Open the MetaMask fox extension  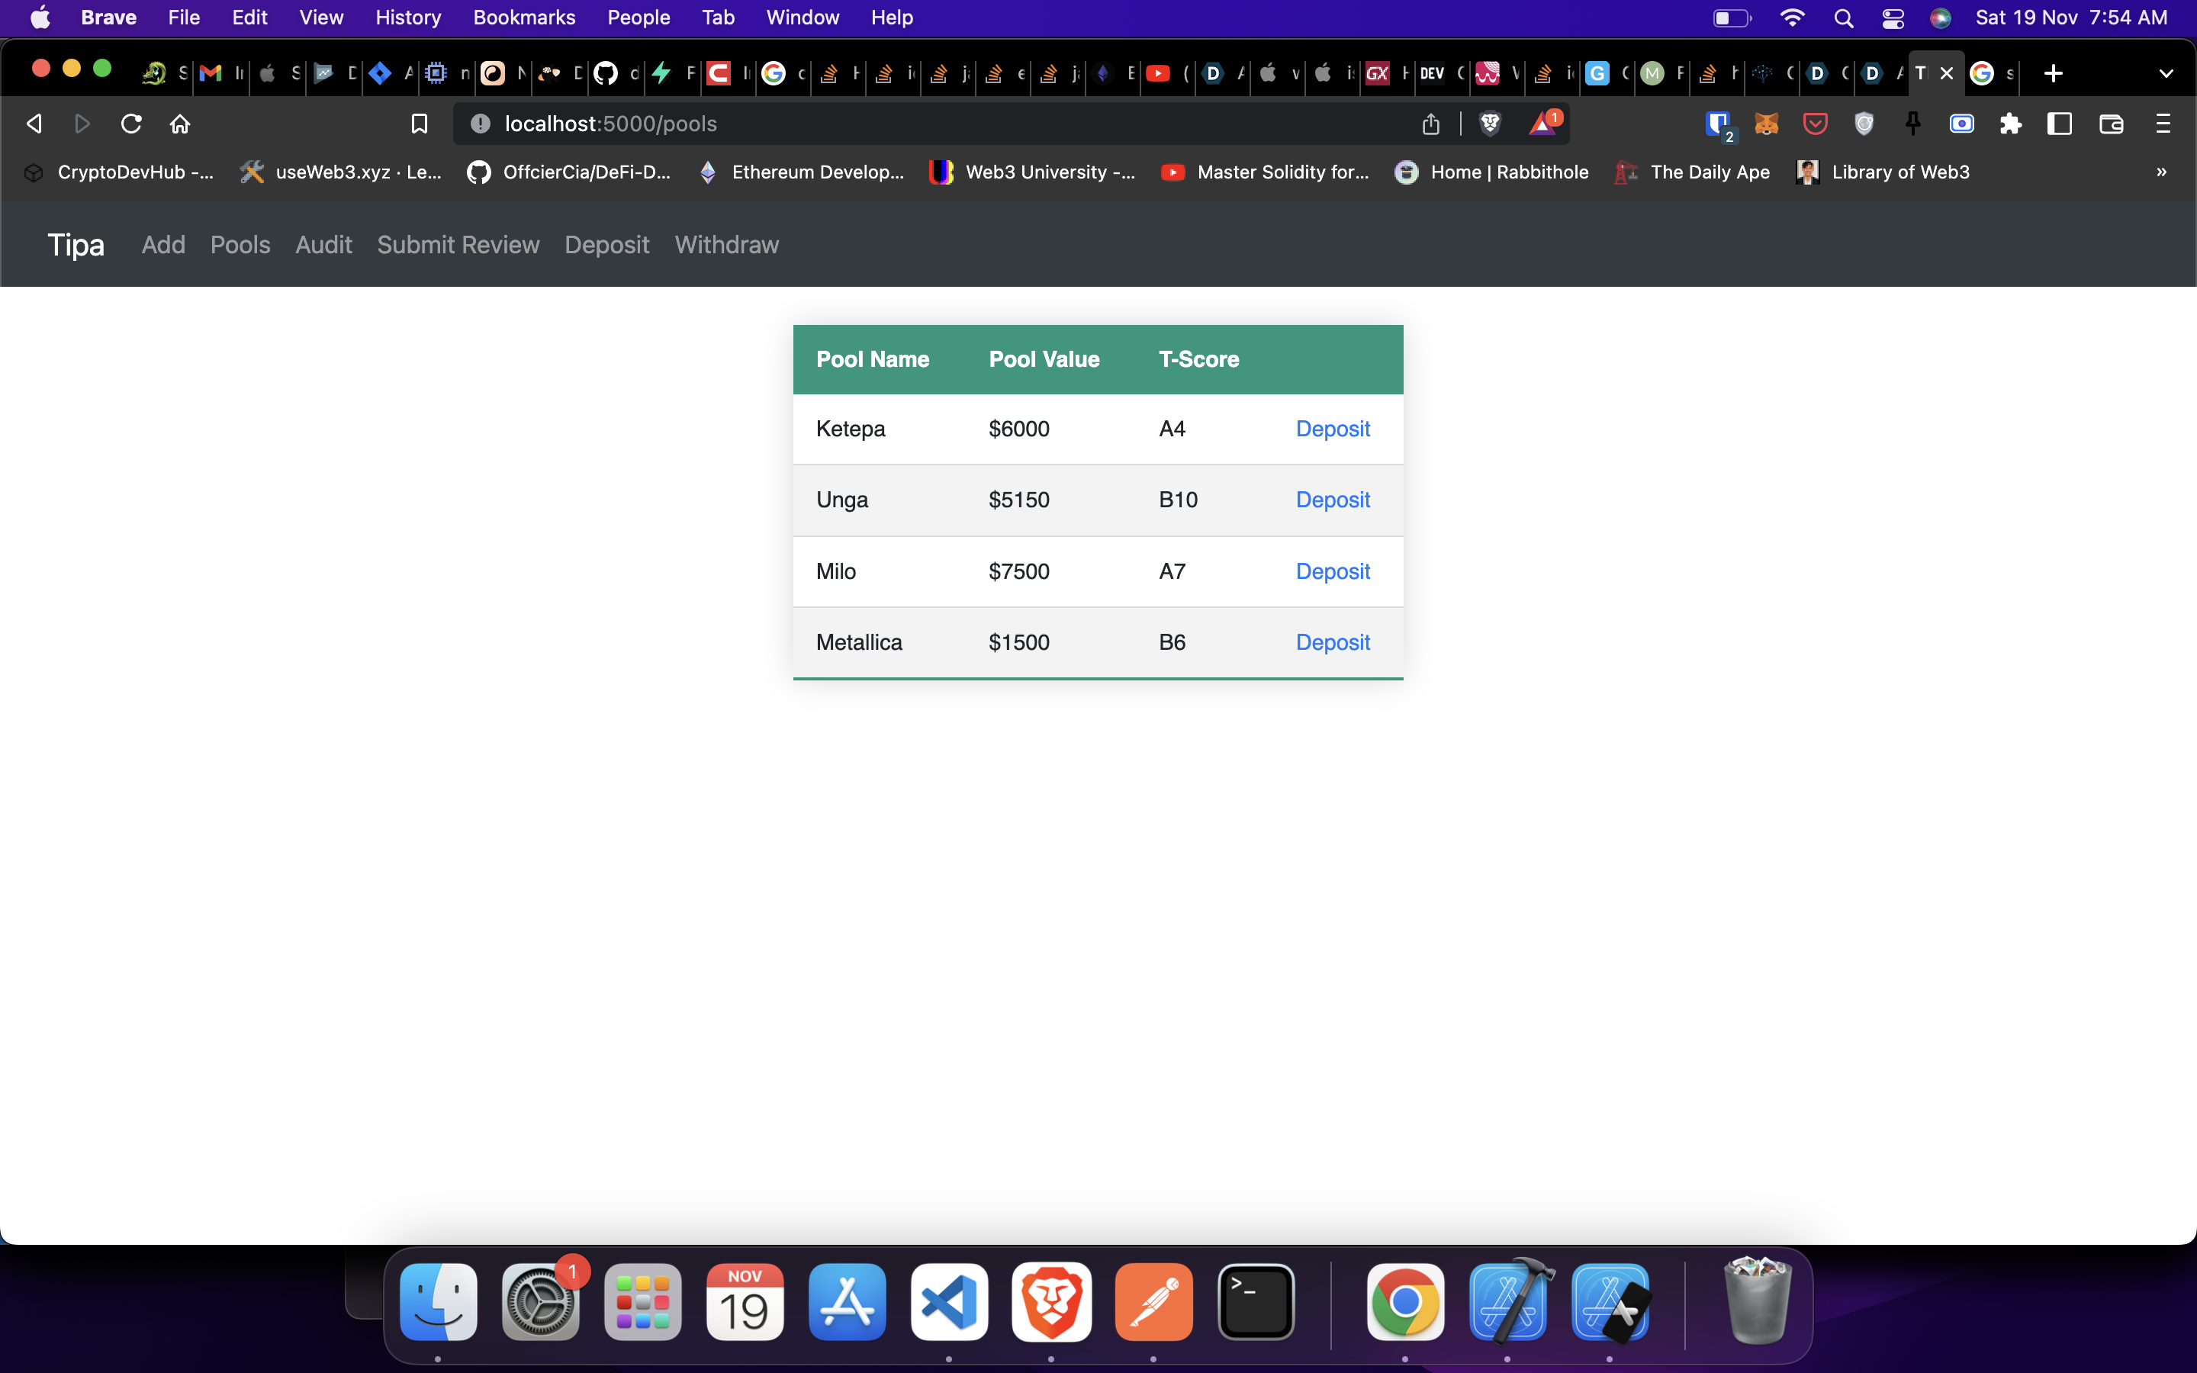point(1766,124)
